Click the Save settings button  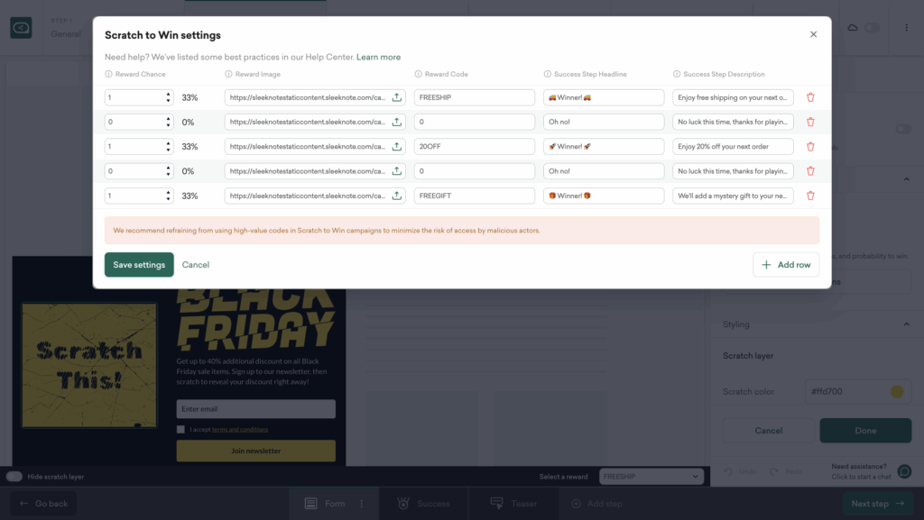coord(139,265)
